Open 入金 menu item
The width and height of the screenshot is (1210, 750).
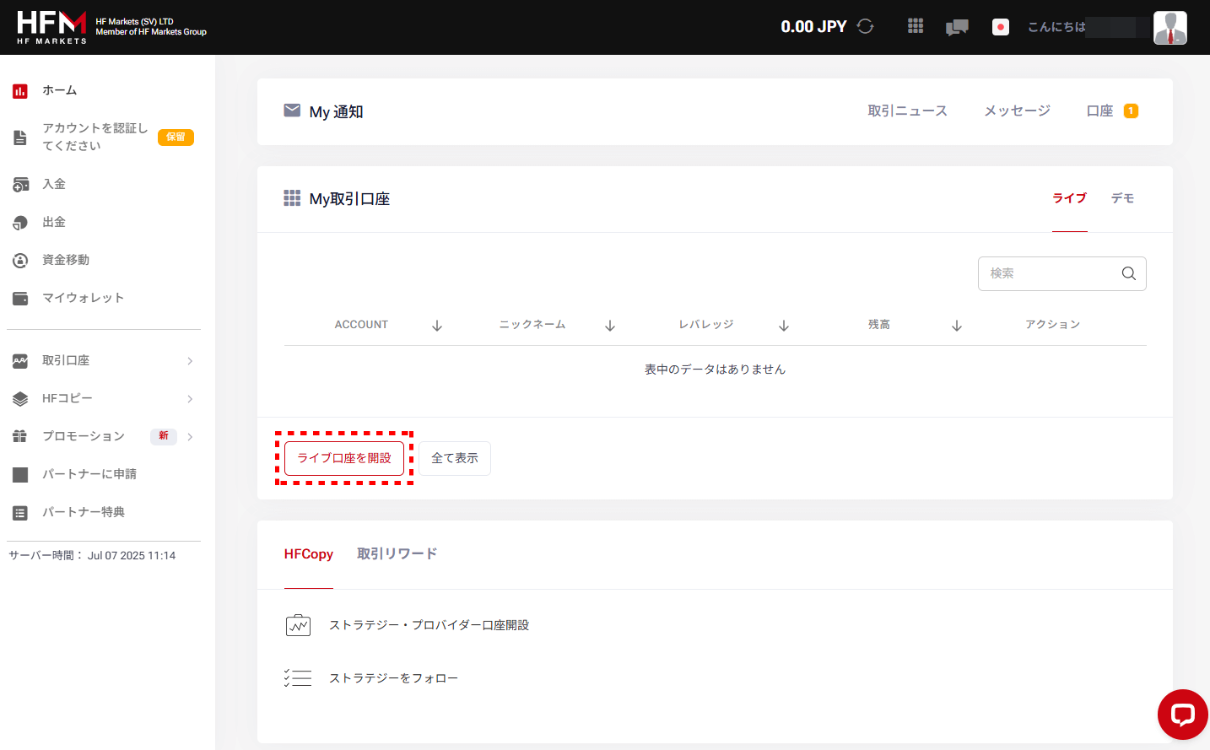coord(54,184)
